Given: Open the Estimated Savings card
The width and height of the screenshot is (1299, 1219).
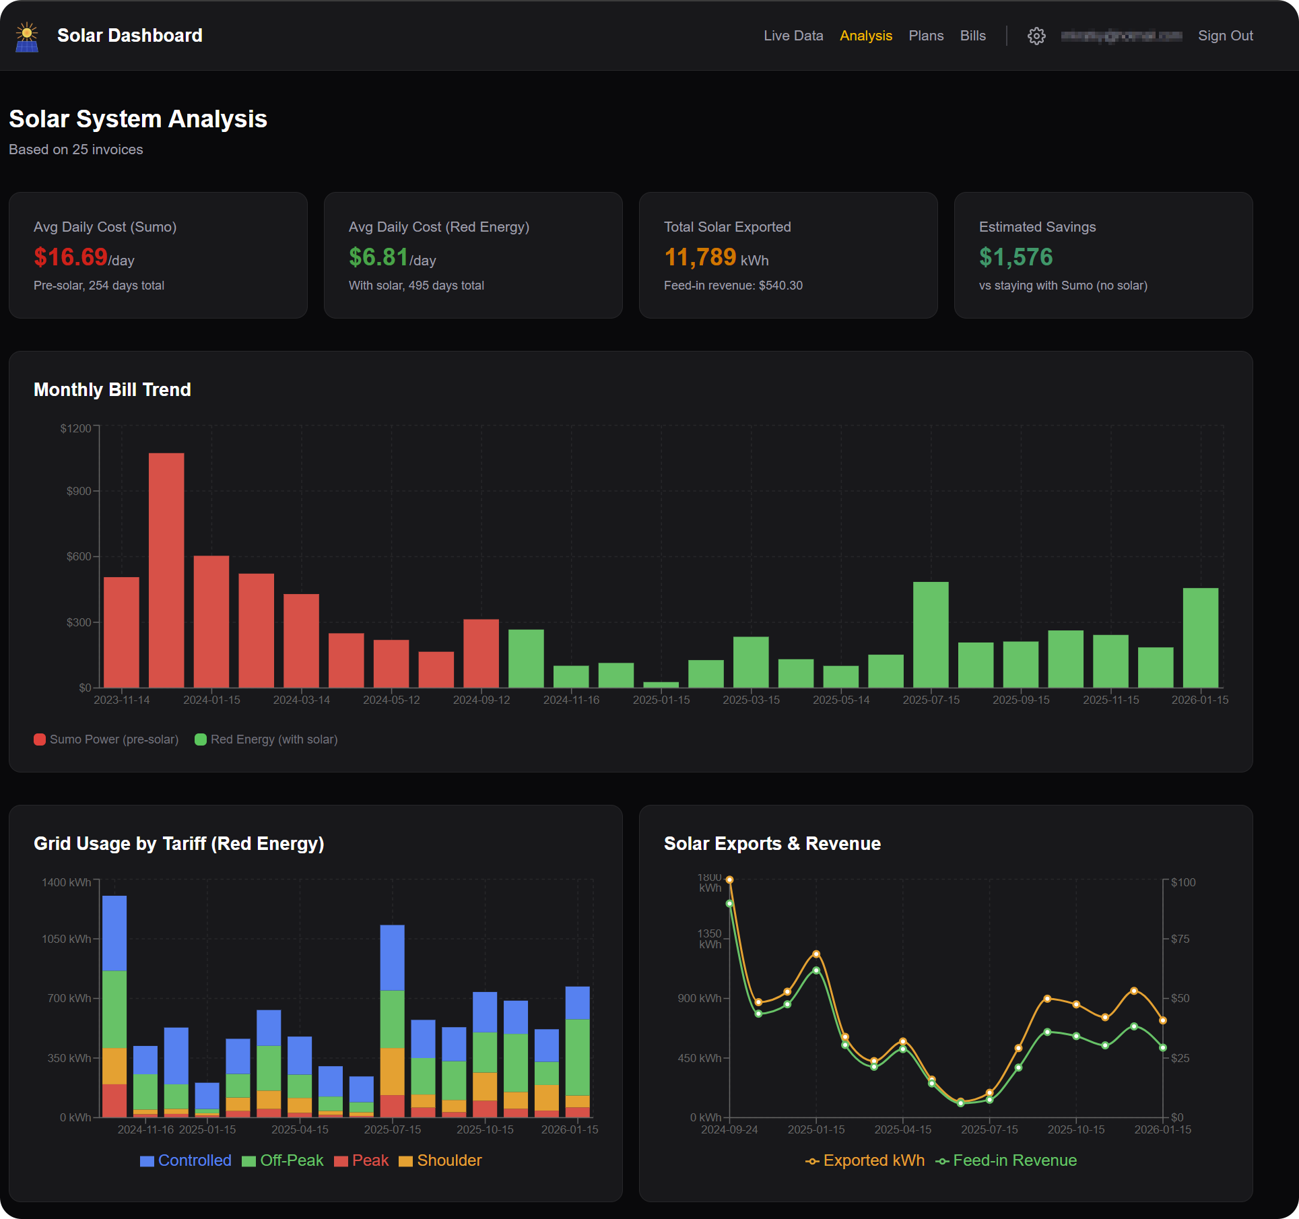Looking at the screenshot, I should 1103,255.
